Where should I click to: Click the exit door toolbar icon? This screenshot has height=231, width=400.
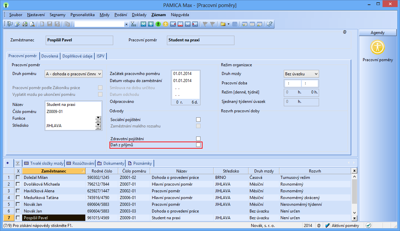pyautogui.click(x=10, y=24)
